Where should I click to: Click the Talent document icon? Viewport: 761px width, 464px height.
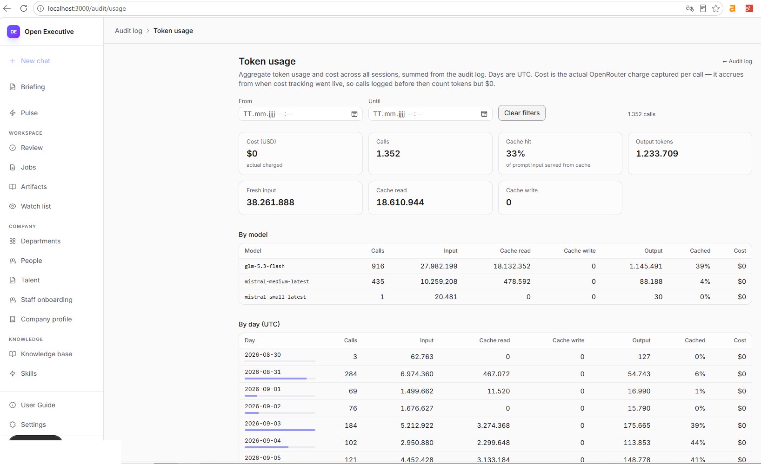(13, 280)
